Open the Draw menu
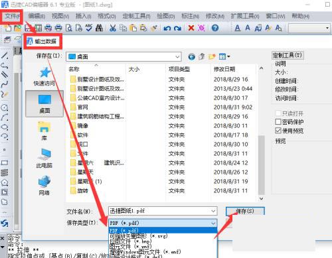 (x=166, y=16)
